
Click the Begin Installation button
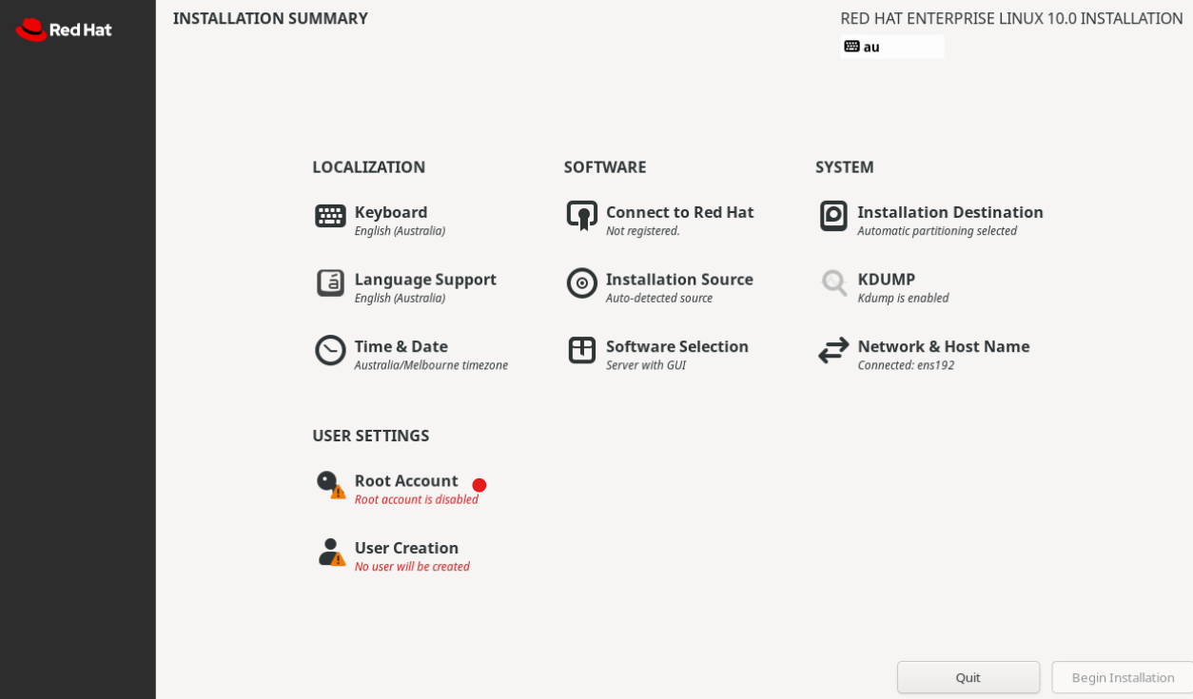point(1123,677)
